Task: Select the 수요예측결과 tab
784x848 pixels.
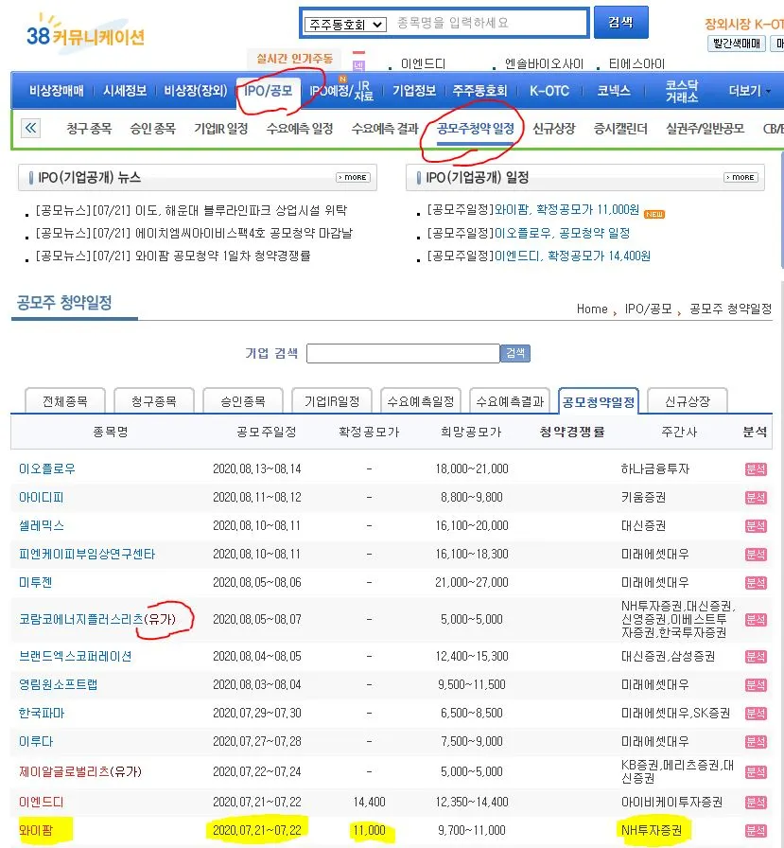Action: click(511, 401)
